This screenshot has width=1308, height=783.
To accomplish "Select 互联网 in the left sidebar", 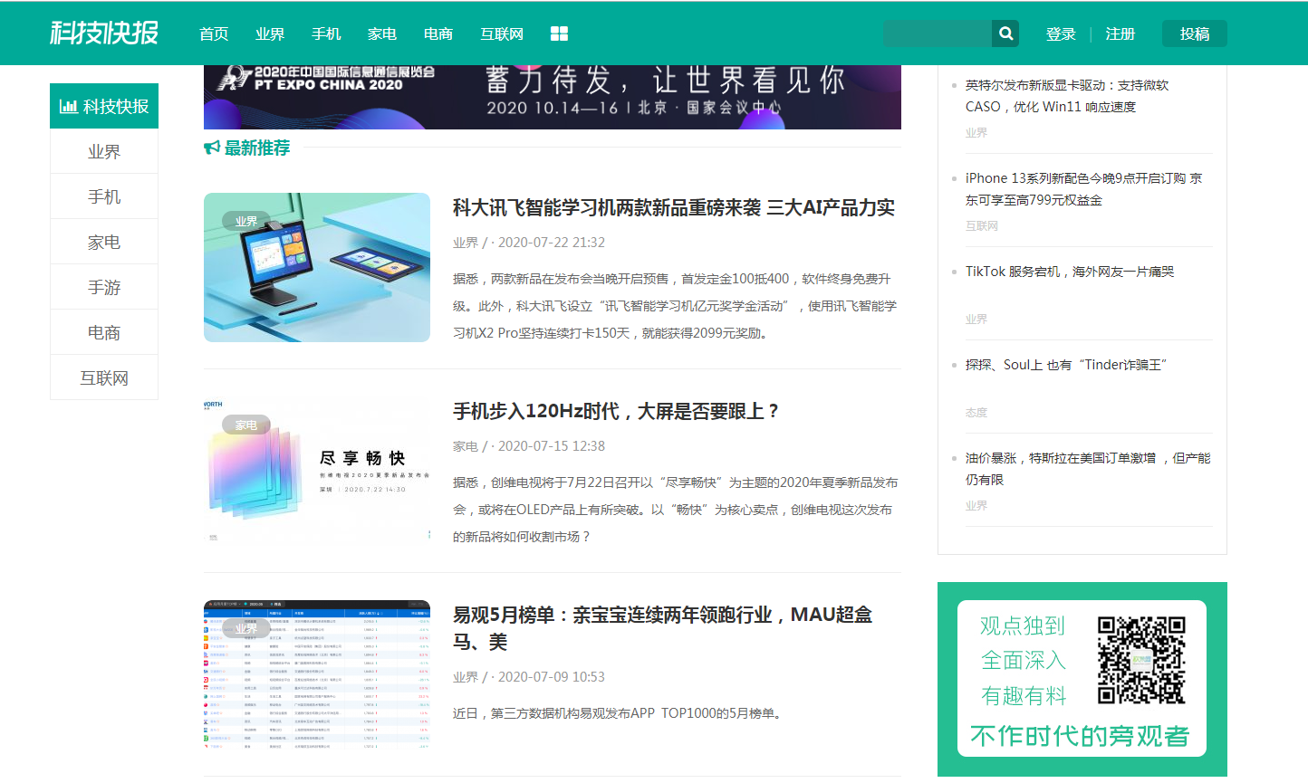I will pos(104,377).
